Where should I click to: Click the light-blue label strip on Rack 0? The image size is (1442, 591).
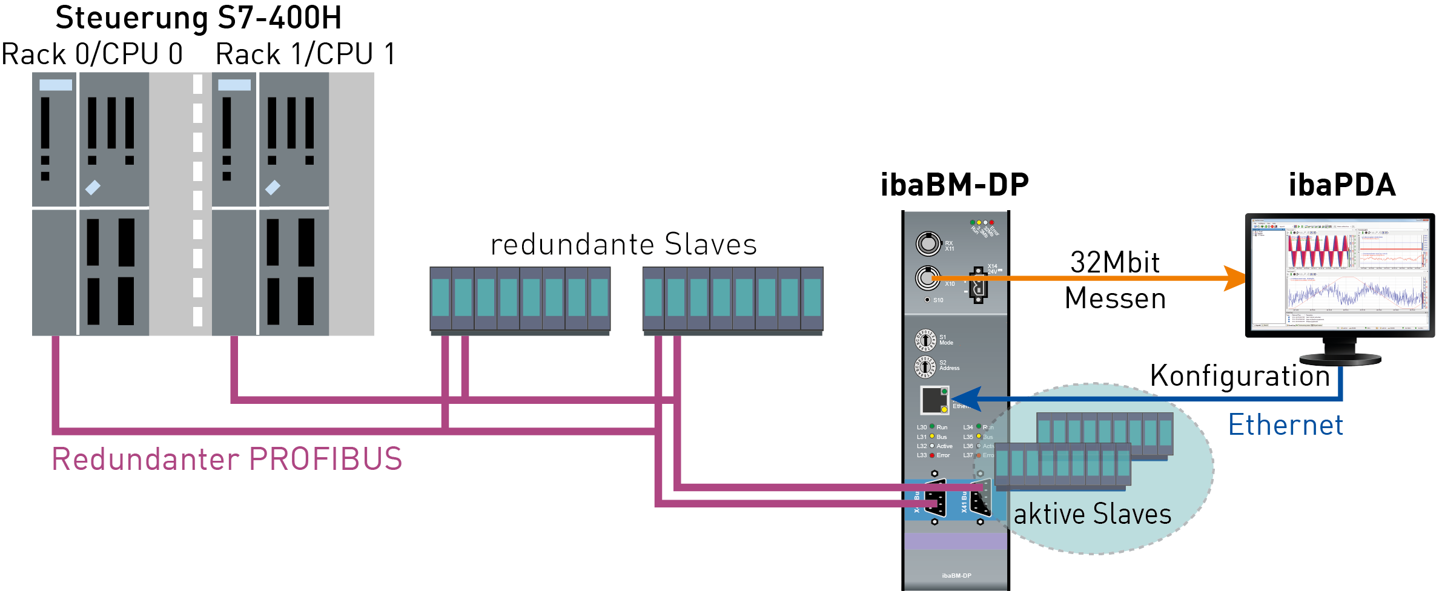(x=56, y=85)
